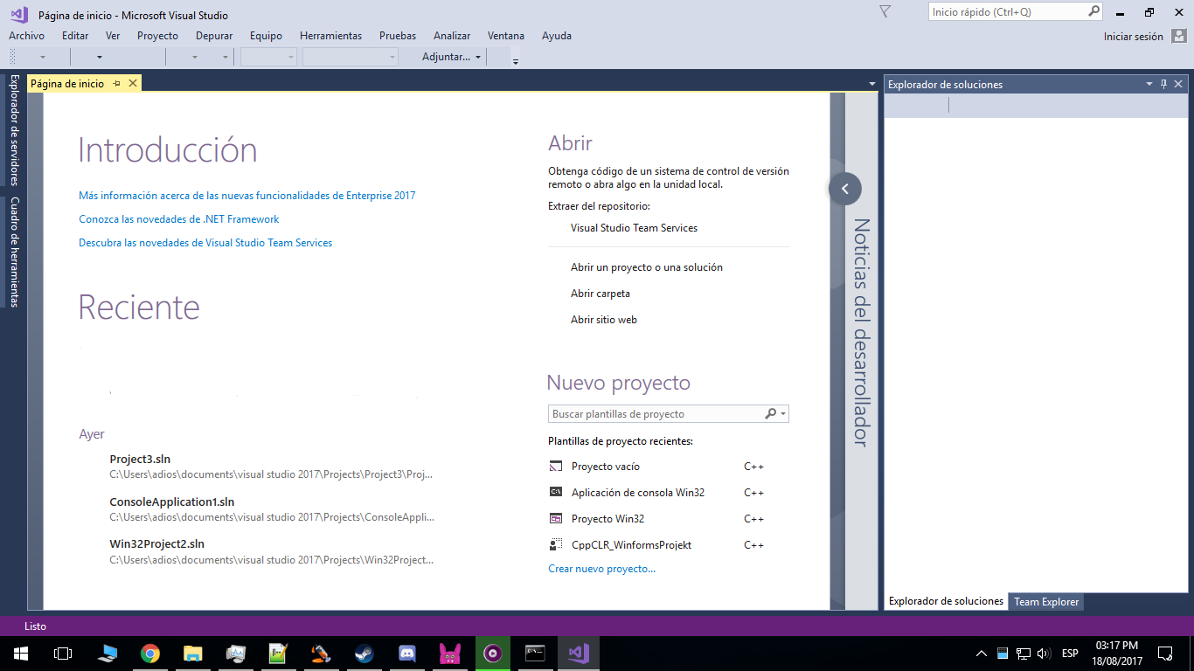Screen dimensions: 1194x671
Task: Close the Explorador de soluciones panel
Action: (1178, 84)
